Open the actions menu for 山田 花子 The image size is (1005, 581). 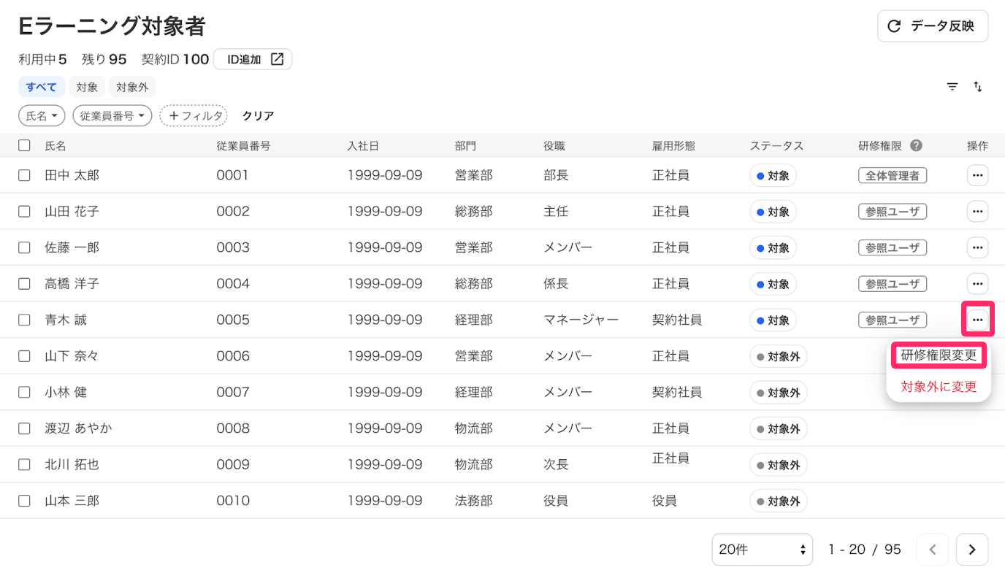978,212
